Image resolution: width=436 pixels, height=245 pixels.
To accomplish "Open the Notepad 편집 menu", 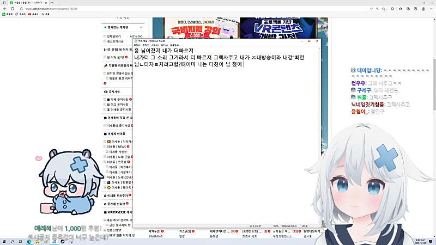I will coord(146,45).
